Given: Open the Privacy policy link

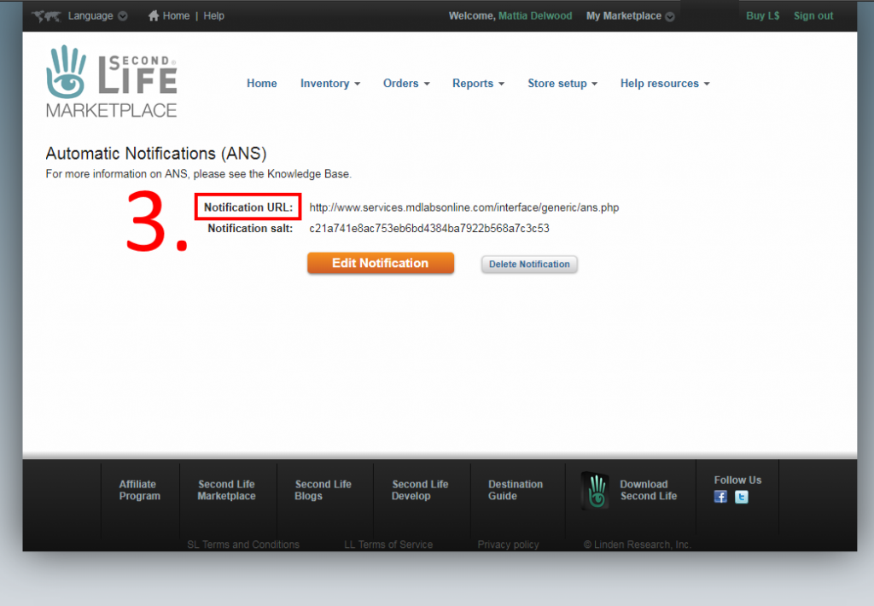Looking at the screenshot, I should tap(508, 545).
